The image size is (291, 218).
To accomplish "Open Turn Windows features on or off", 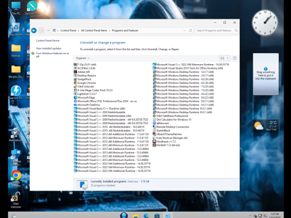I will click(52, 55).
